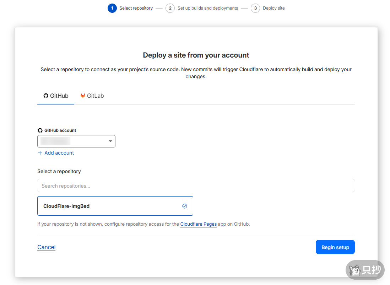
Task: Select the CloudFlare-ImgBed repository
Action: [115, 206]
